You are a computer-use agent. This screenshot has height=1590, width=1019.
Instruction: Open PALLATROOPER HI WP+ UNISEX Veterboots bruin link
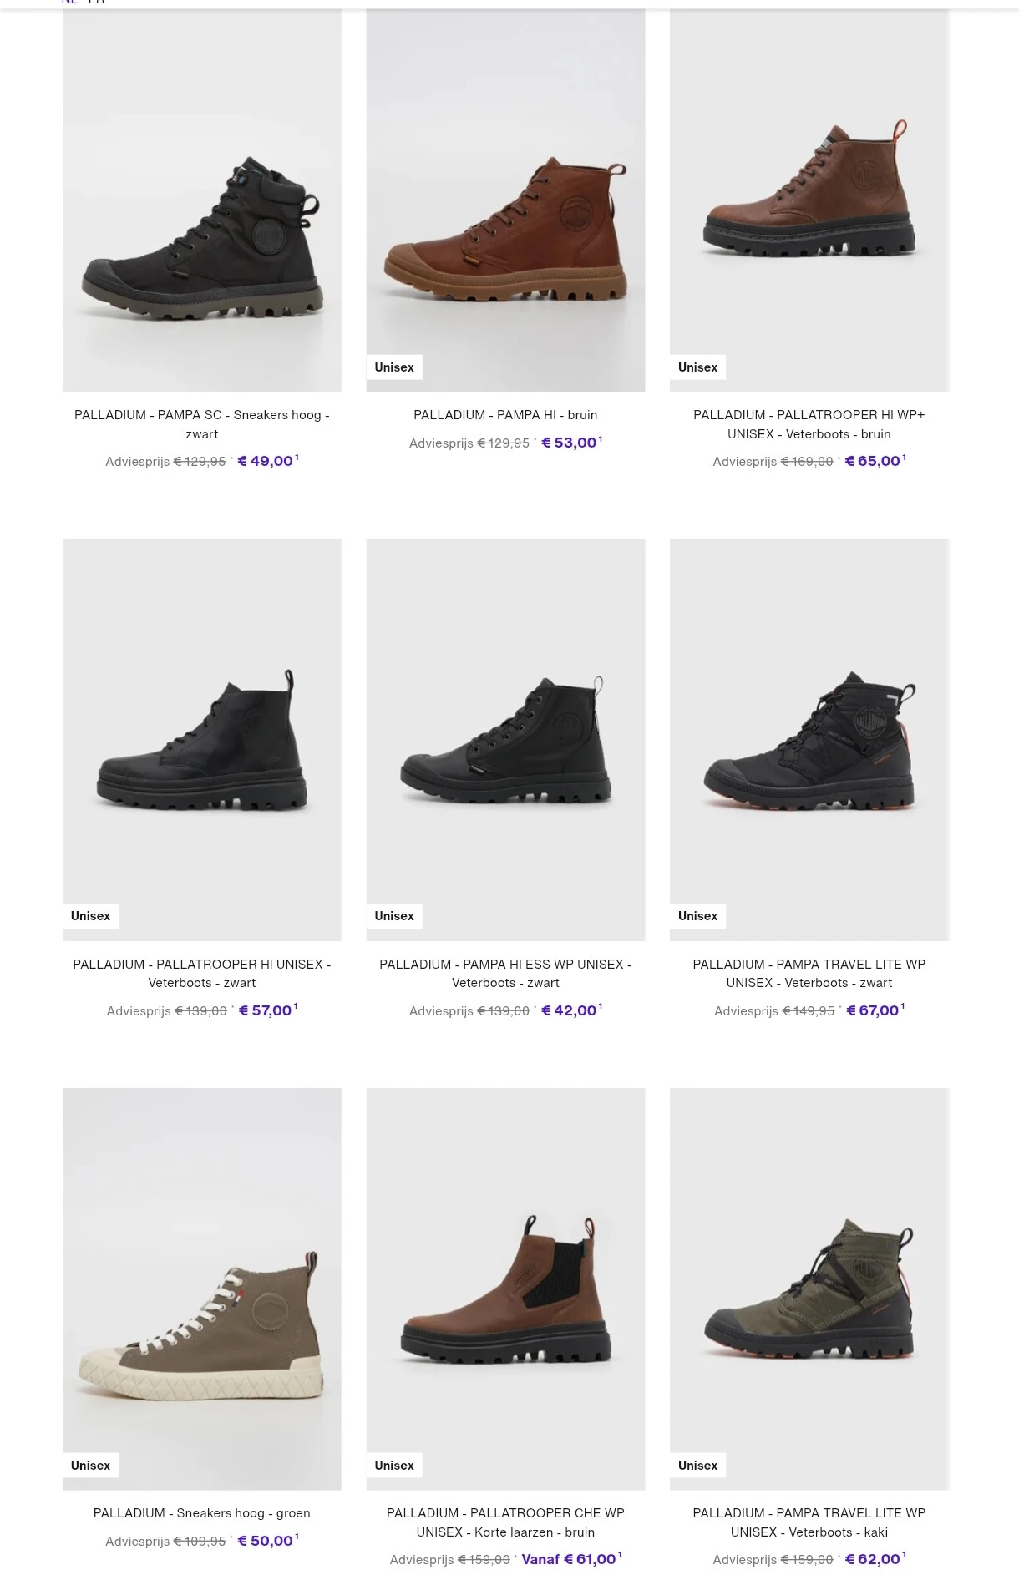click(809, 424)
